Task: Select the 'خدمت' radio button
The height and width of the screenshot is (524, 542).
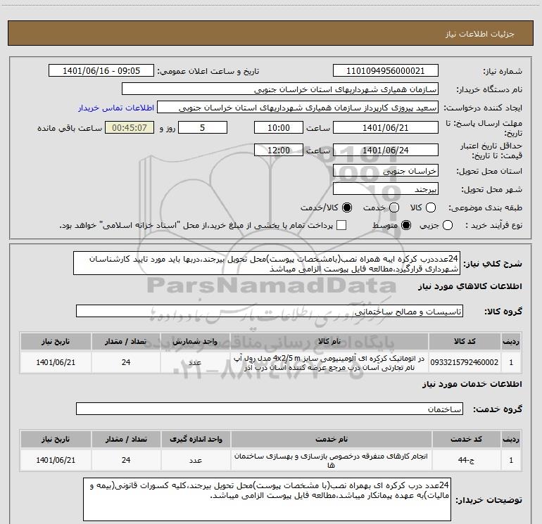Action: (x=394, y=207)
